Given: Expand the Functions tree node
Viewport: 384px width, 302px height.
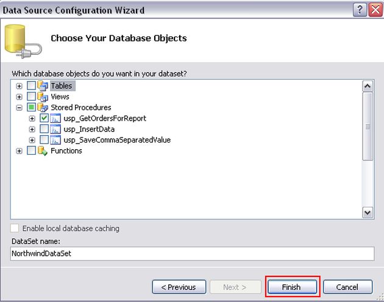Looking at the screenshot, I should pyautogui.click(x=20, y=151).
